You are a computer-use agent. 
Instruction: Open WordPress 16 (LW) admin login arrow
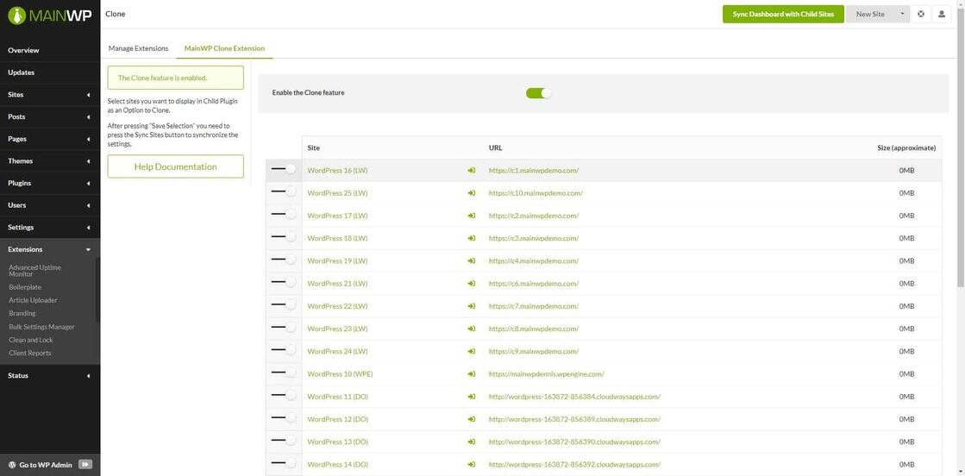click(x=472, y=171)
